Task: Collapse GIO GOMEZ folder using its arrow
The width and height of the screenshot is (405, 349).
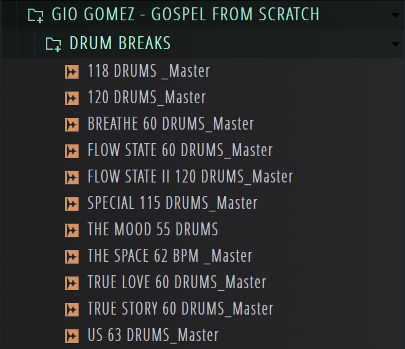Action: point(395,15)
